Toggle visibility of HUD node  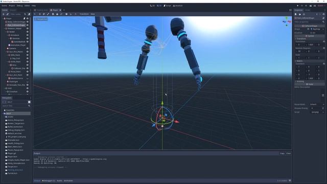point(27,88)
